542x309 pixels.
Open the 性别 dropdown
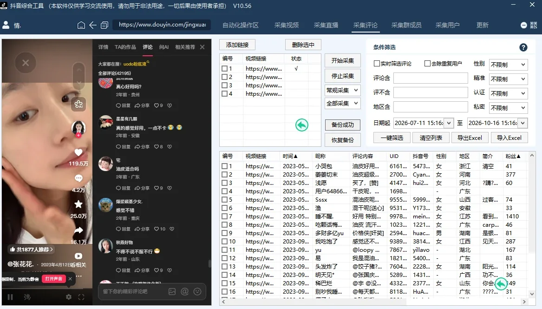[508, 65]
